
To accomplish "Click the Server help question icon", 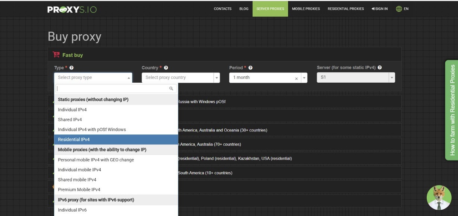I will [x=379, y=68].
